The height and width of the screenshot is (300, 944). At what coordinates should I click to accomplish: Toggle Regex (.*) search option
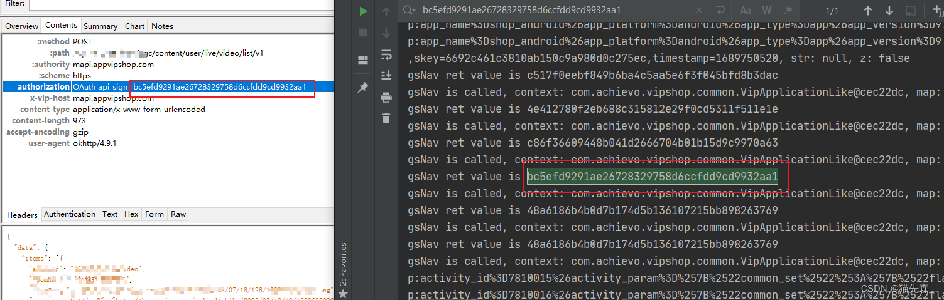[788, 10]
